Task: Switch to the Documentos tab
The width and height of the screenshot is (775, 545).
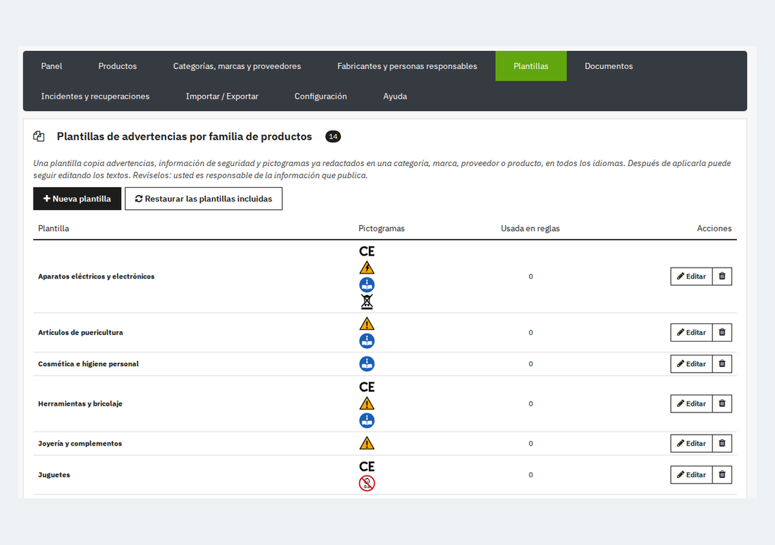Action: click(608, 66)
